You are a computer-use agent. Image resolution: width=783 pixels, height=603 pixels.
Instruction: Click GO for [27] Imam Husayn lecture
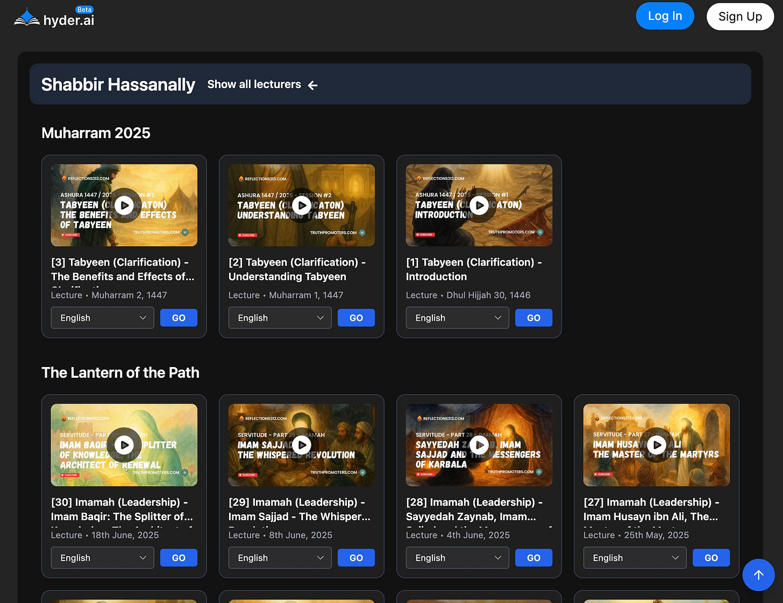(711, 558)
